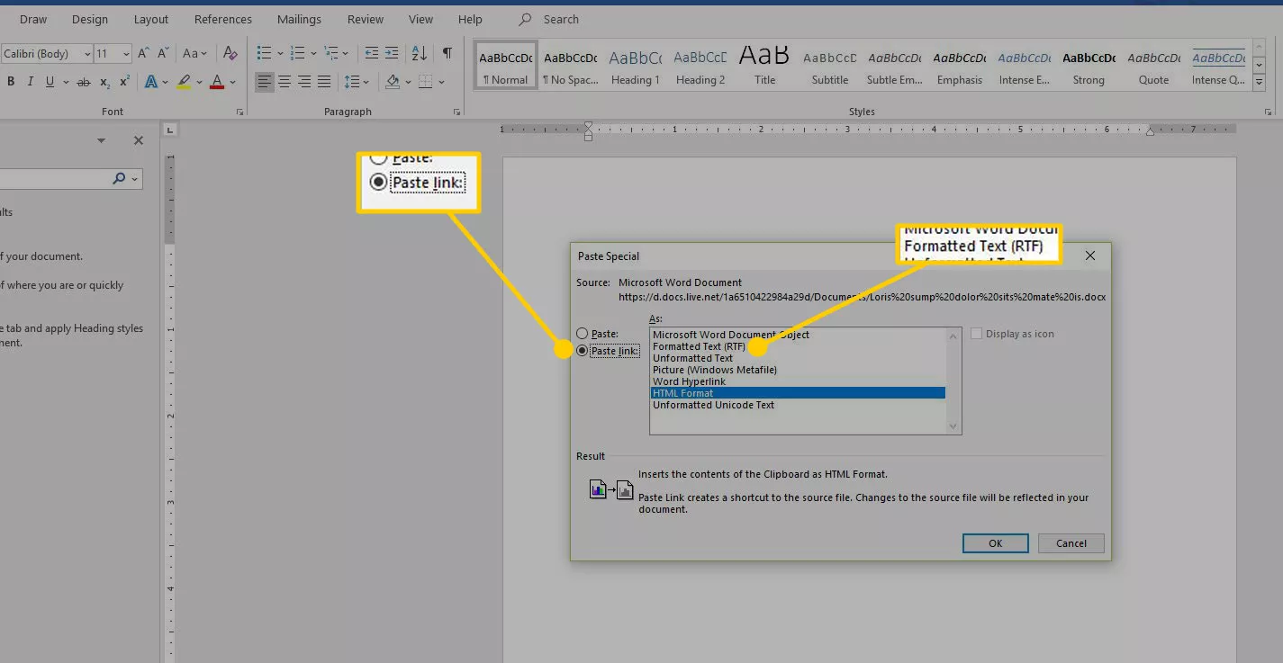
Task: Open the font size 11 dropdown
Action: tap(125, 54)
